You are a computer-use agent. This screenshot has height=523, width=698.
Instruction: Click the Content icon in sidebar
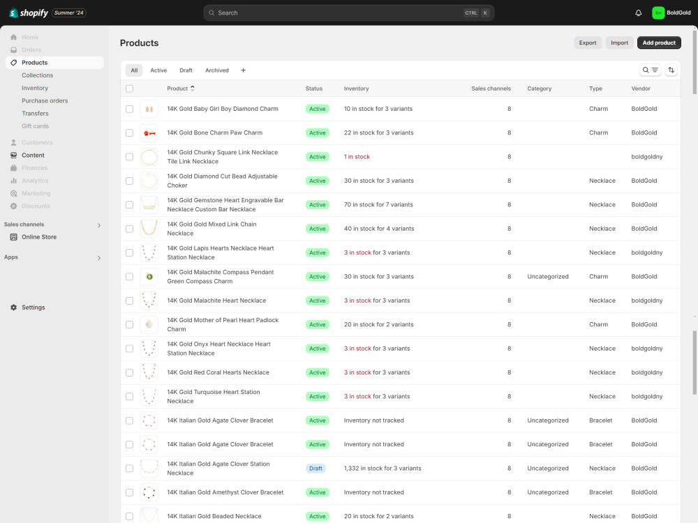point(14,156)
